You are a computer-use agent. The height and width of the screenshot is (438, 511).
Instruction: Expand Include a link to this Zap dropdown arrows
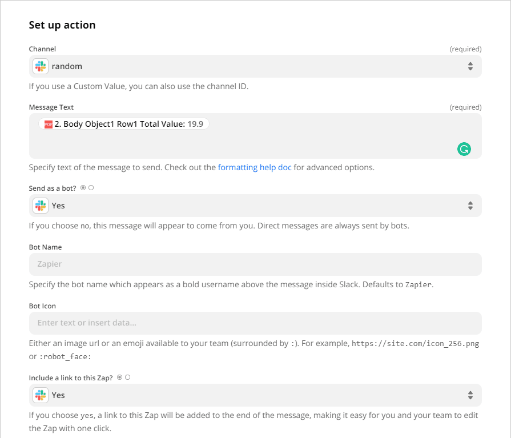pos(470,395)
